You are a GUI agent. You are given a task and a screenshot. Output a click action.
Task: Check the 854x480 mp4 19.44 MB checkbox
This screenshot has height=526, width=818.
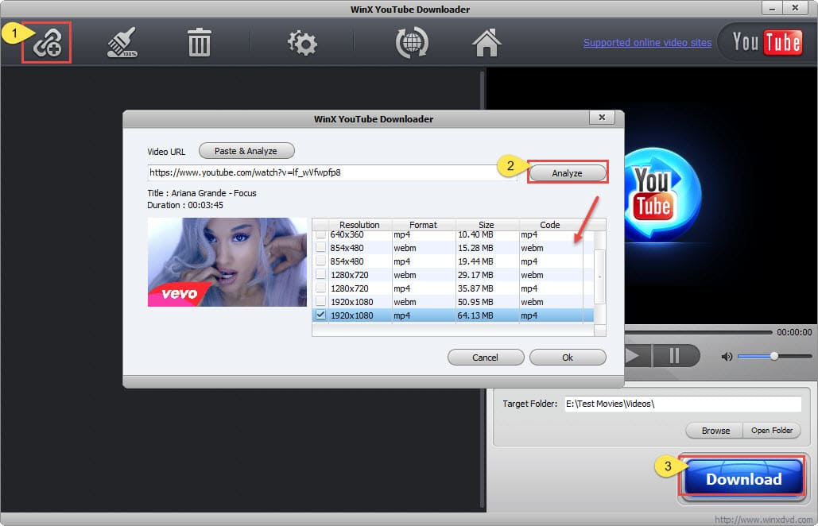tap(320, 261)
